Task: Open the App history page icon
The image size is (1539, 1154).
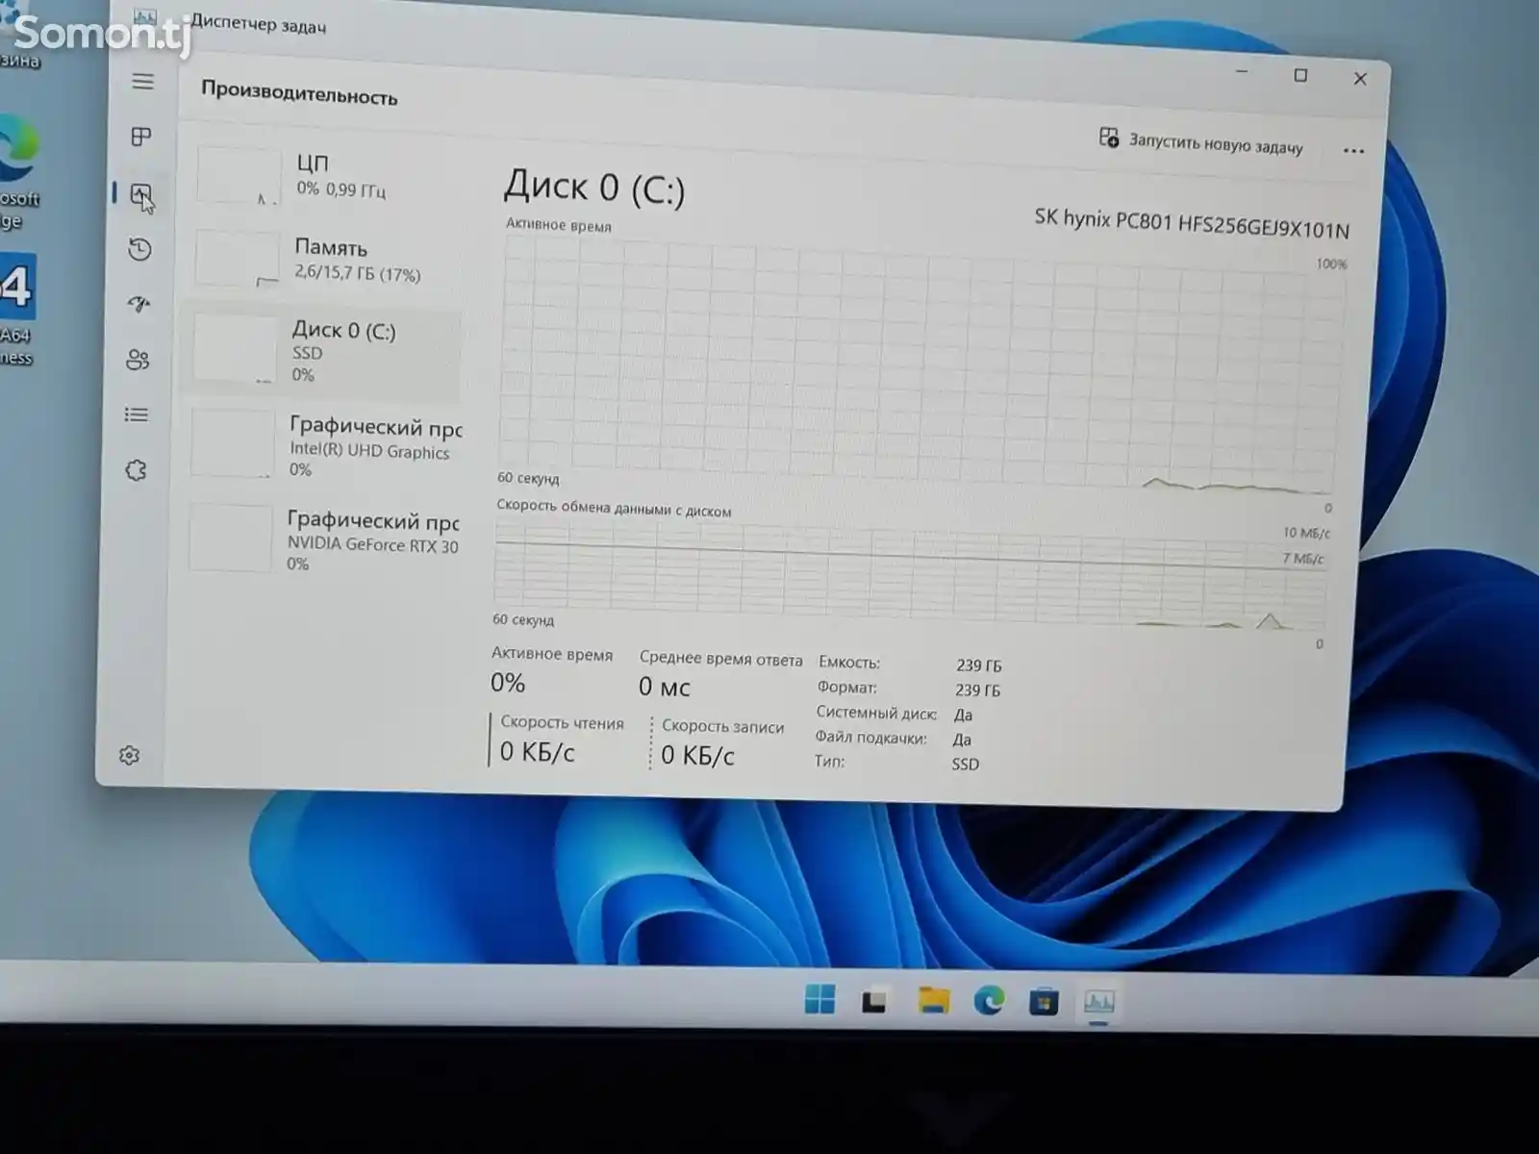Action: click(x=139, y=249)
